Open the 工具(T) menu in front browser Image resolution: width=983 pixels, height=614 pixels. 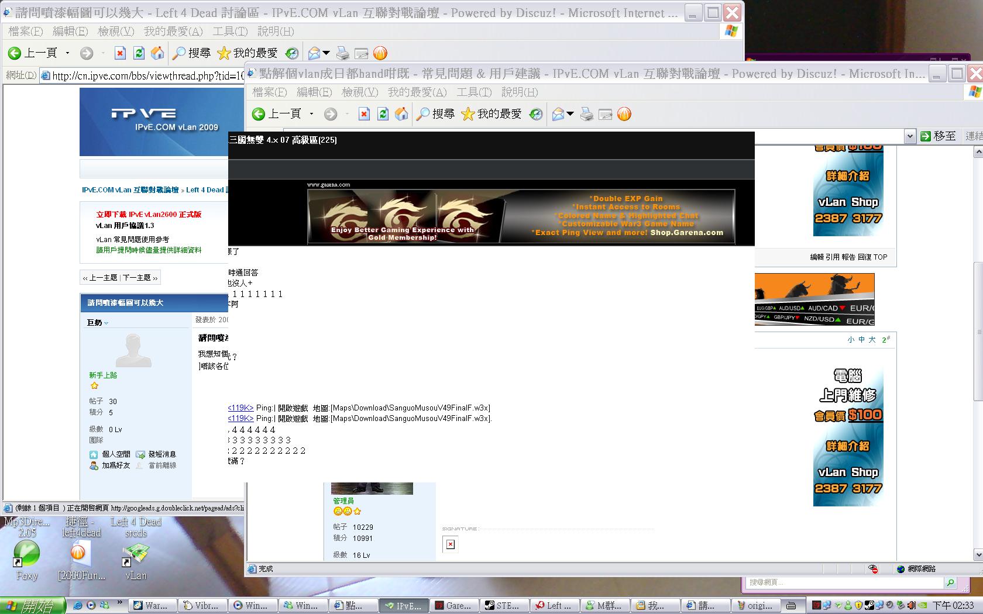474,92
